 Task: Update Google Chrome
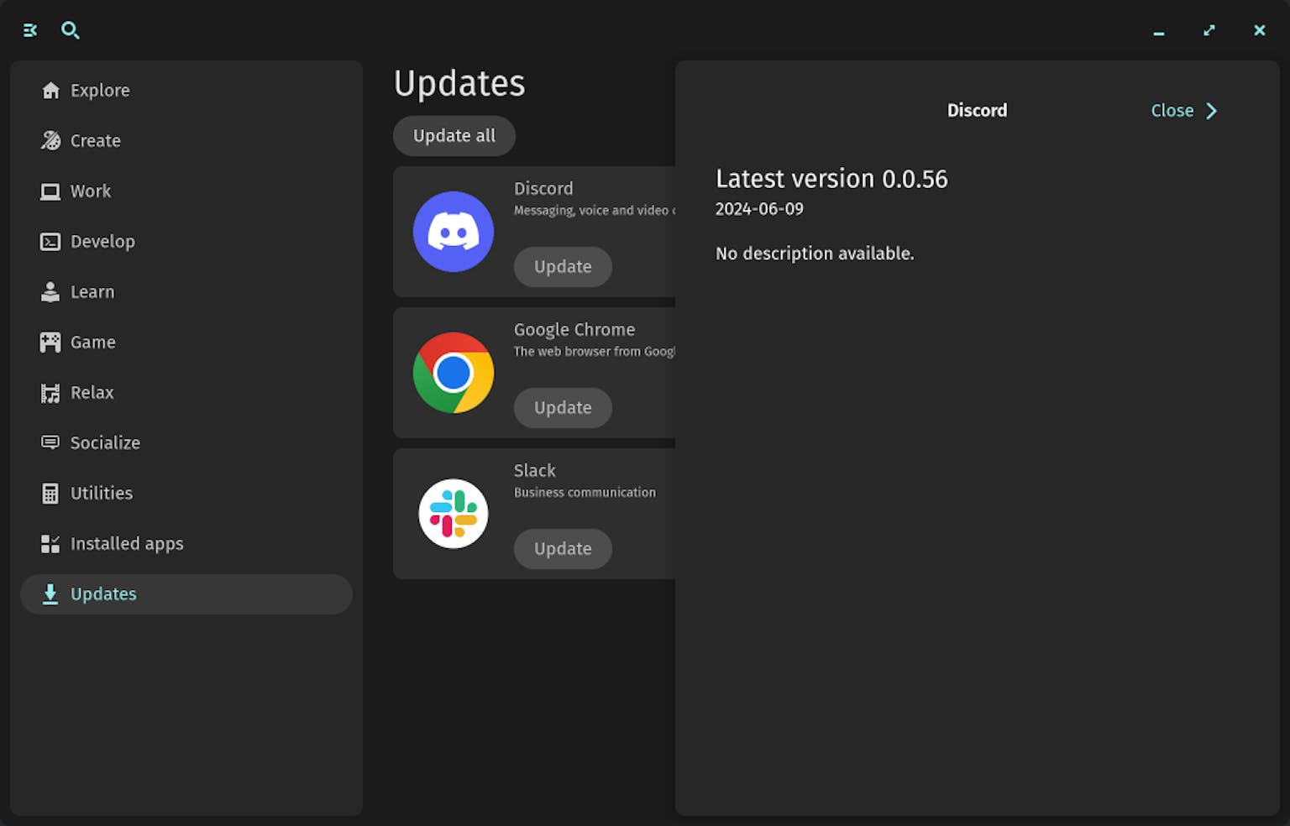click(x=563, y=407)
